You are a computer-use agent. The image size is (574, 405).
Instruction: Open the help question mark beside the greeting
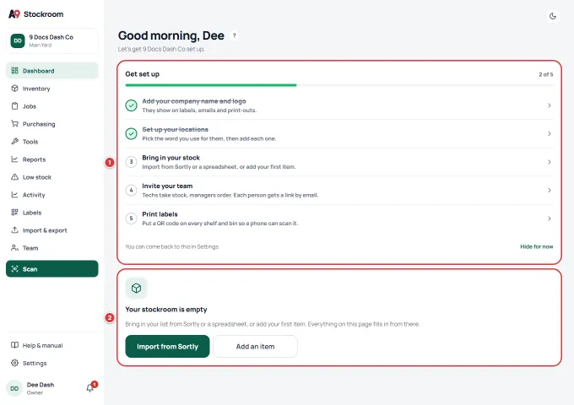235,35
